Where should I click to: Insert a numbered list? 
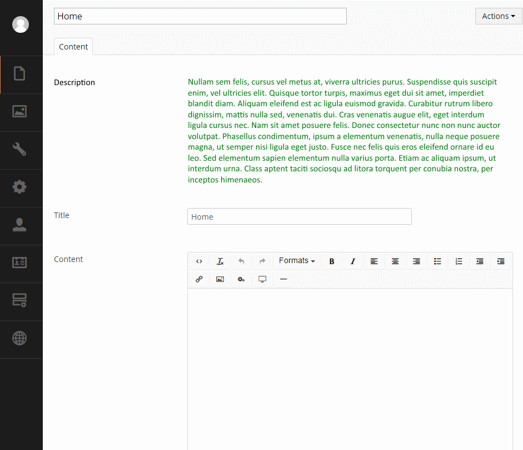pos(459,261)
